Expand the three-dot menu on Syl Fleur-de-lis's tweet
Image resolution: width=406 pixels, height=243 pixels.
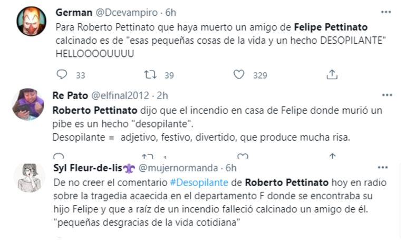[x=386, y=168]
